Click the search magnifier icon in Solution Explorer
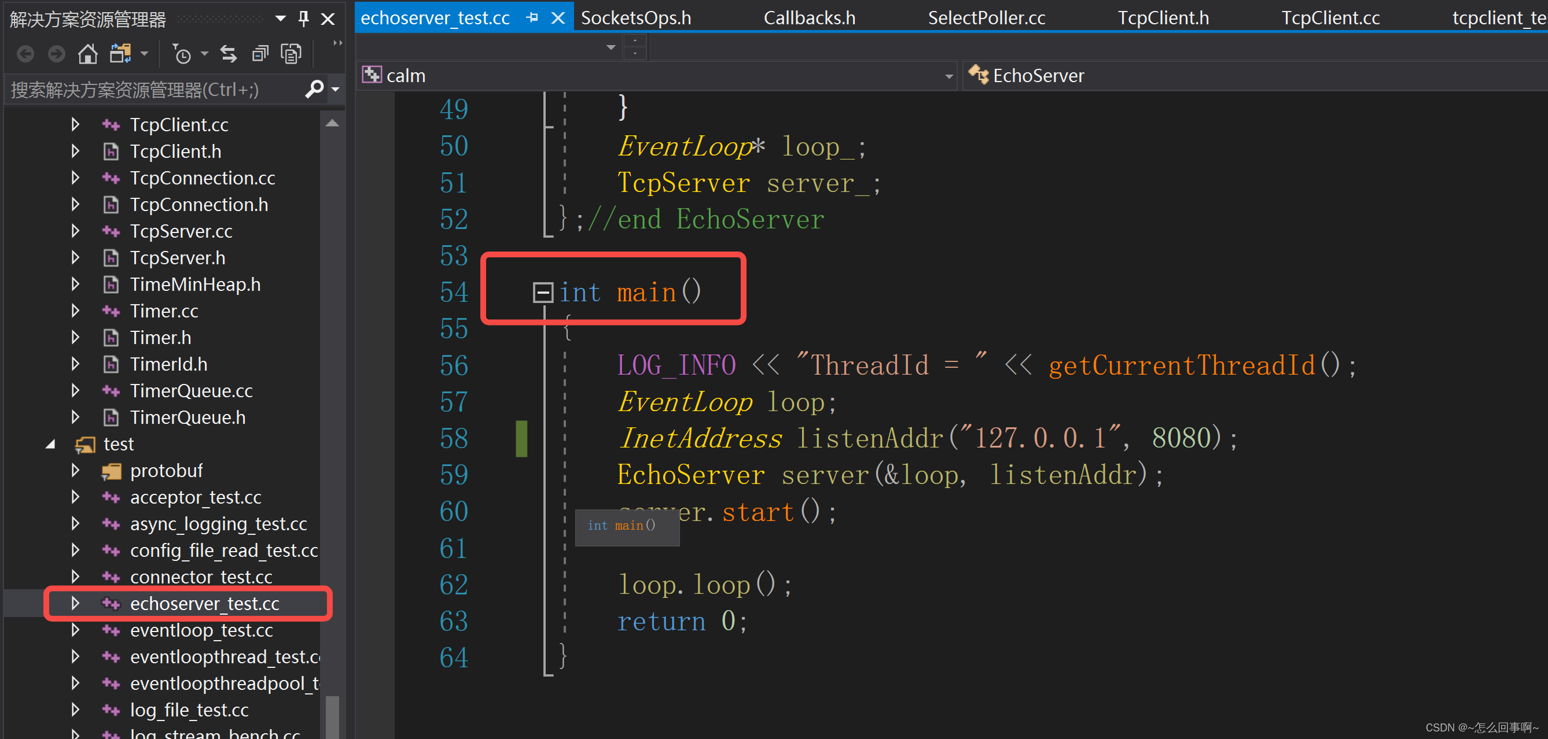 (x=314, y=89)
